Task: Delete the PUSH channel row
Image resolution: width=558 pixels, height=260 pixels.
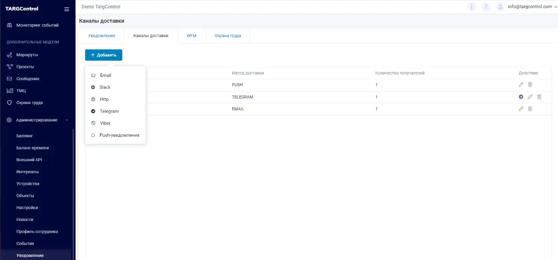Action: click(530, 85)
